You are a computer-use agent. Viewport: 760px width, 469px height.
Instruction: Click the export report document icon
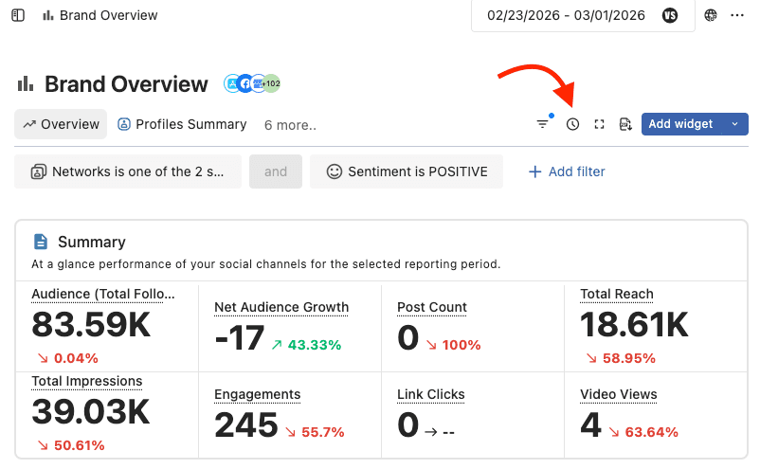(625, 124)
